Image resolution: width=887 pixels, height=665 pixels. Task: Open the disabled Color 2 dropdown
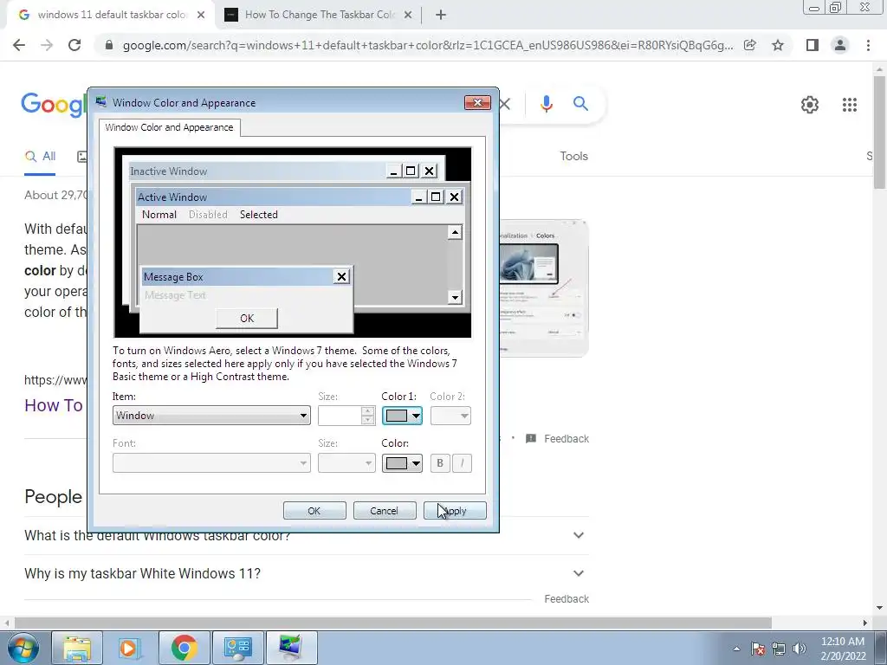(x=450, y=416)
